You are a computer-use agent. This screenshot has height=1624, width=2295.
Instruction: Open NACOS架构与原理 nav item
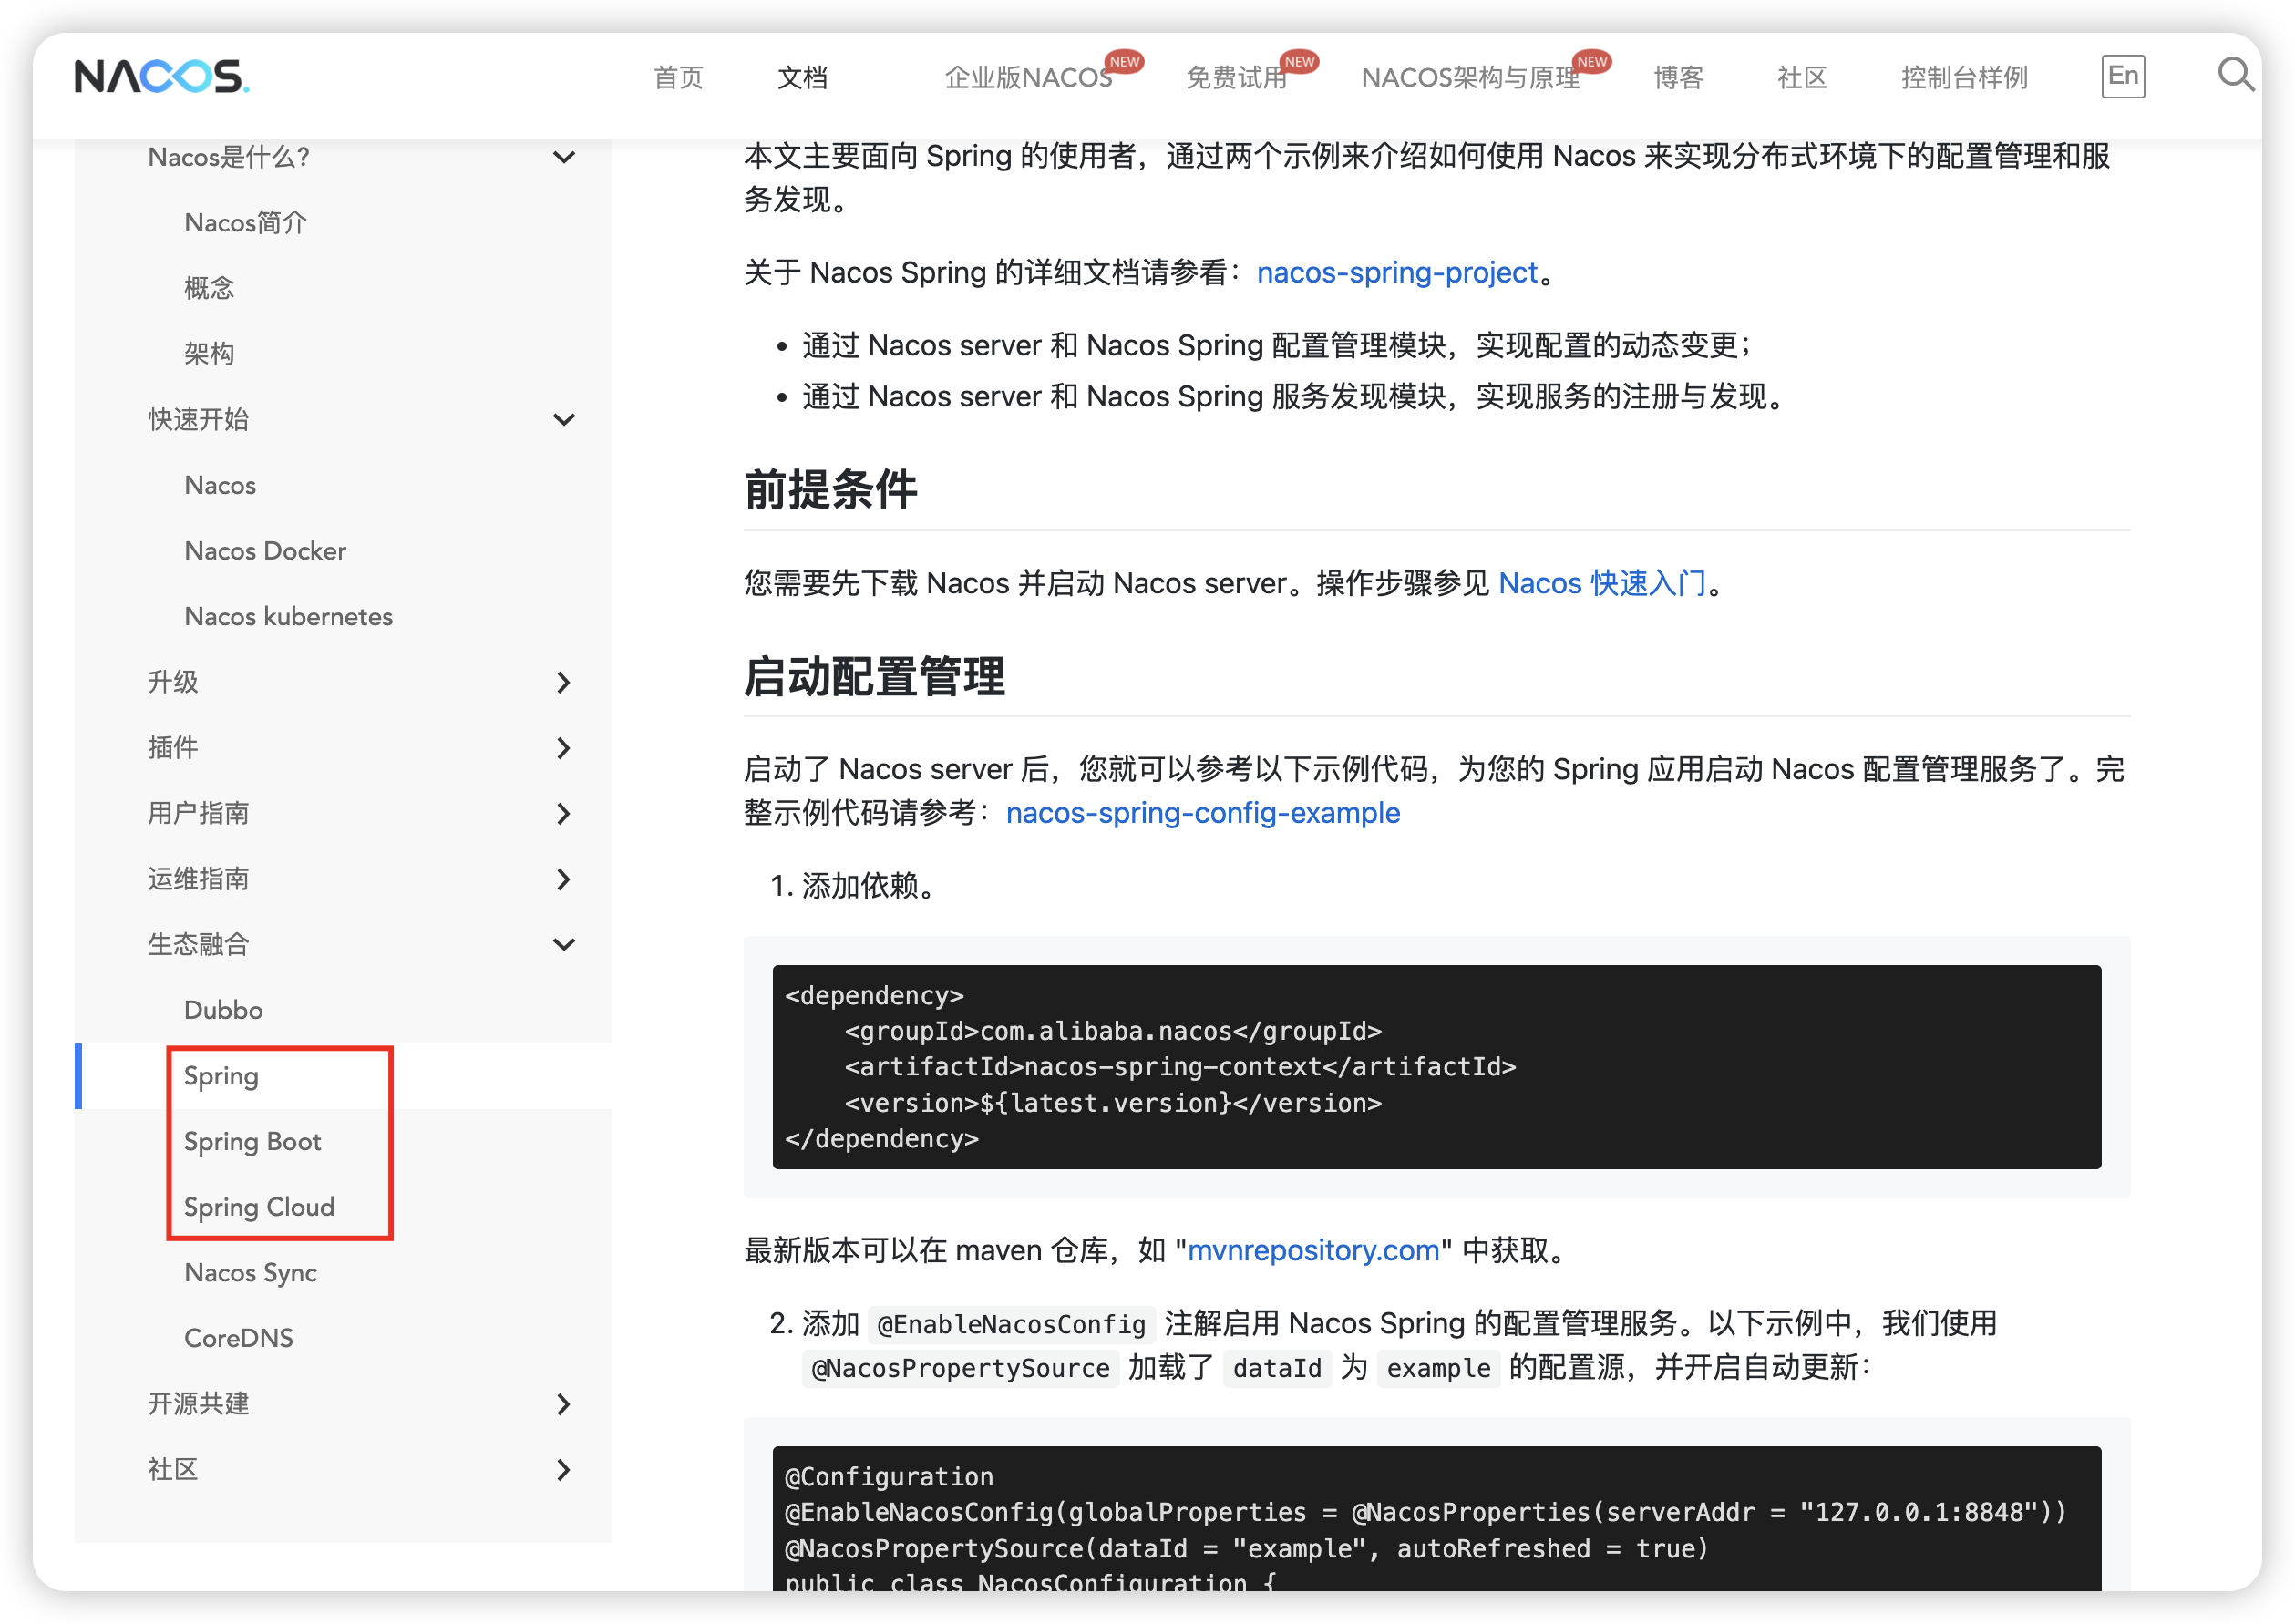(1470, 77)
